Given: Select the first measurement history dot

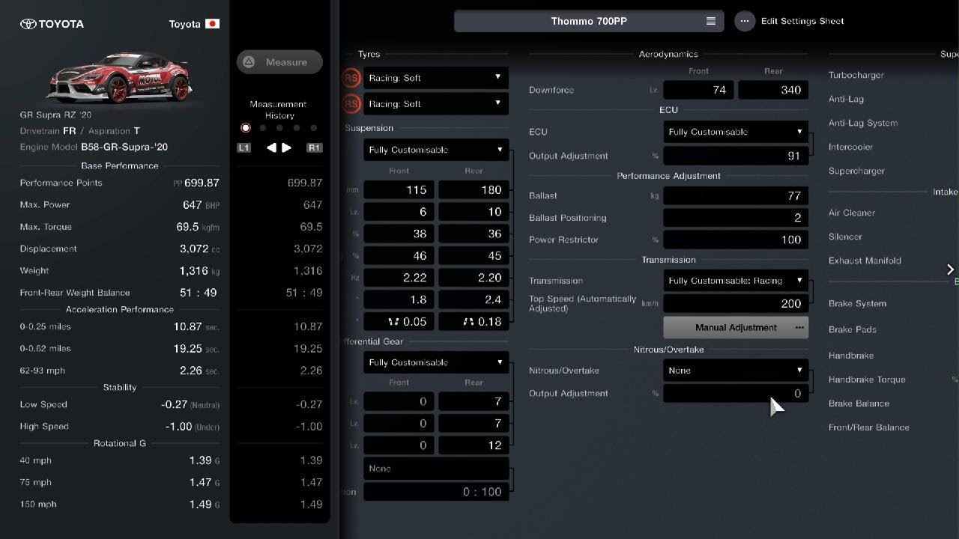Looking at the screenshot, I should pyautogui.click(x=245, y=128).
